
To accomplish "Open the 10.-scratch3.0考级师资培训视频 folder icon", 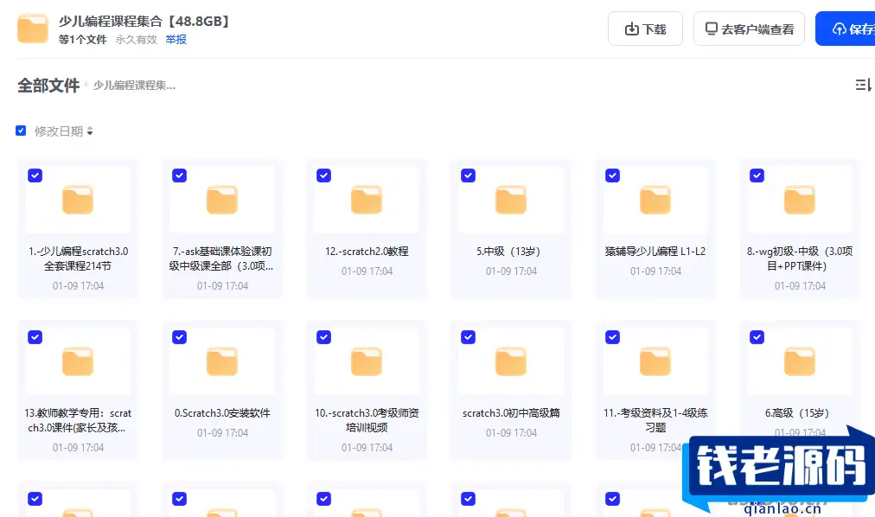I will point(367,362).
